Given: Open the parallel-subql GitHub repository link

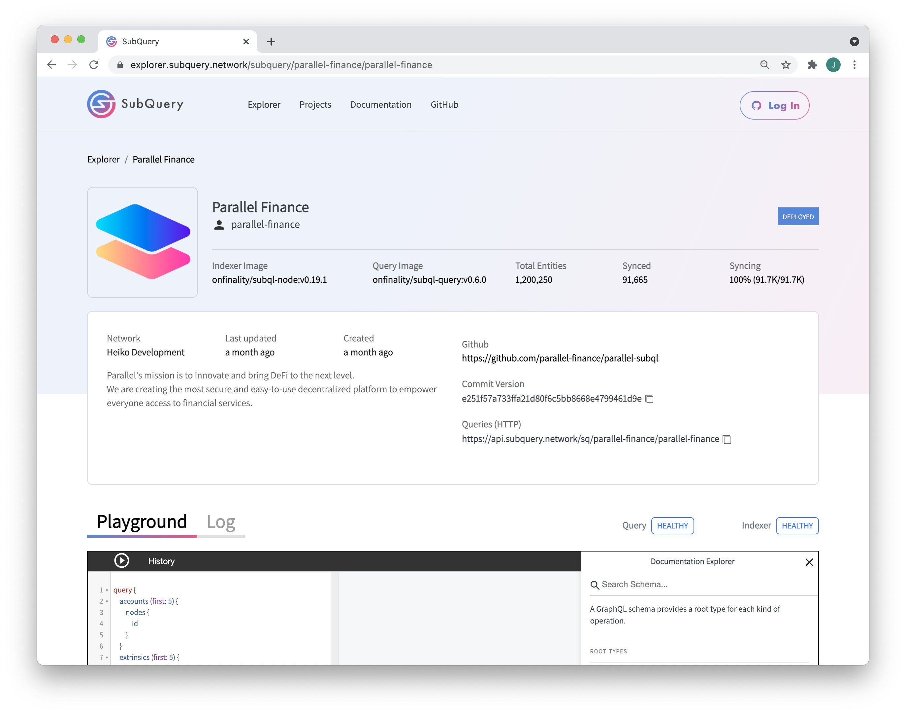Looking at the screenshot, I should coord(560,358).
